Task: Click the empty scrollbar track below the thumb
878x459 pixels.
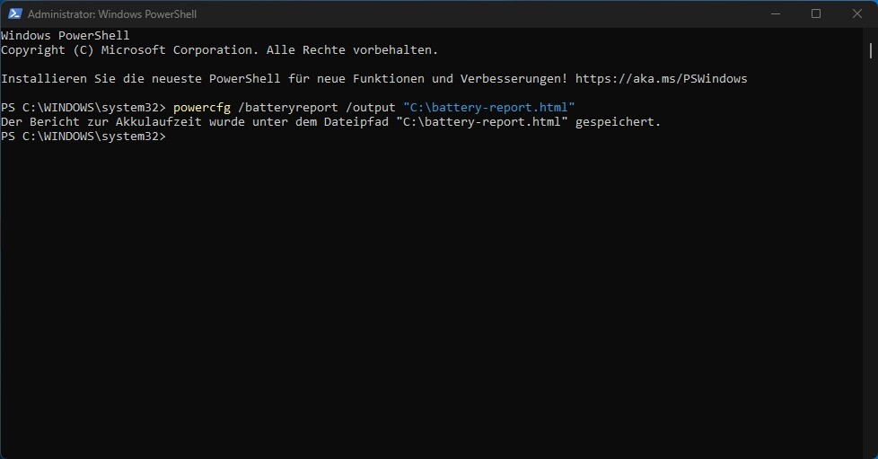Action: pos(870,258)
